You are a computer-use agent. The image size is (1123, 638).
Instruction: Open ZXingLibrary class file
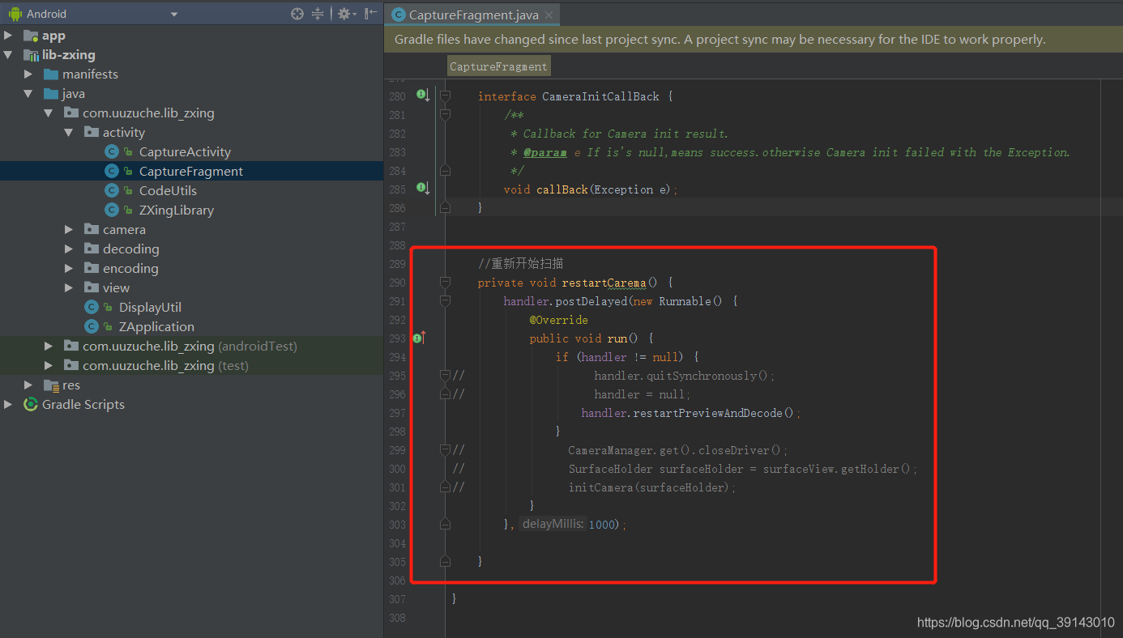pyautogui.click(x=177, y=211)
